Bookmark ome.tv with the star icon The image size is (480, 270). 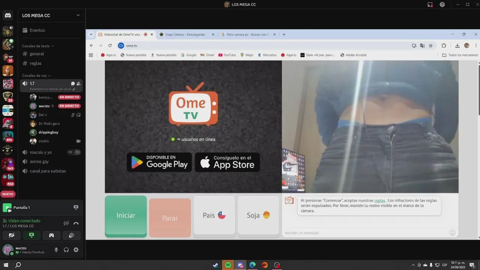(430, 45)
